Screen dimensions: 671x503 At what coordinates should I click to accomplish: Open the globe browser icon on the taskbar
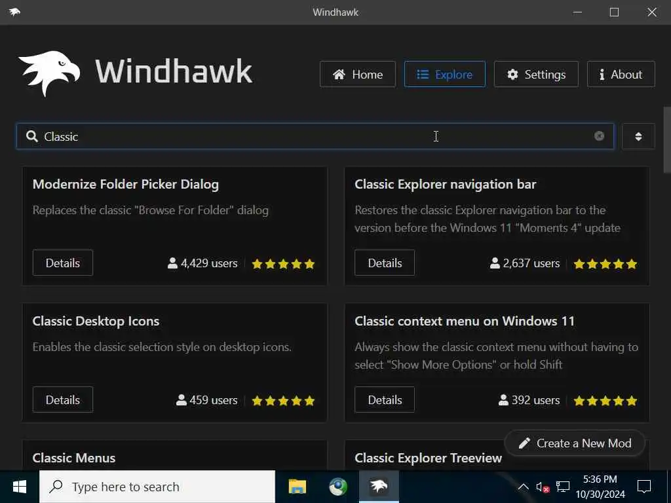pyautogui.click(x=338, y=487)
